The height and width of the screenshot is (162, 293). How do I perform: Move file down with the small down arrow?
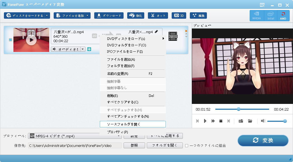[186, 37]
